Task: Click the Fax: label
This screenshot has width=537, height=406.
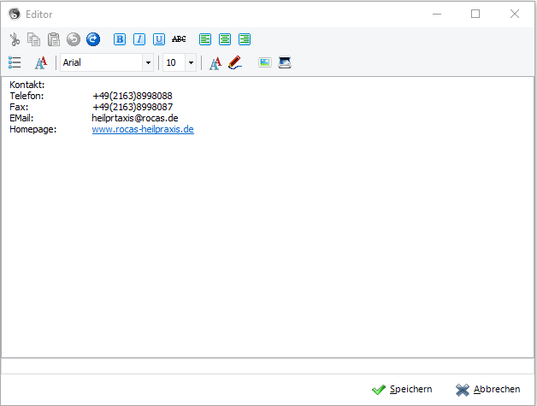Action: (19, 107)
